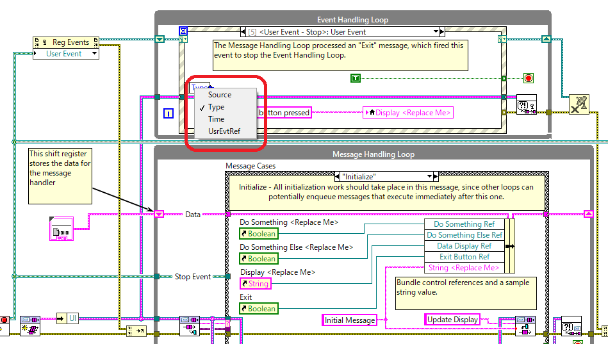The height and width of the screenshot is (344, 608).
Task: Select the UI queue name constant
Action: (x=72, y=318)
